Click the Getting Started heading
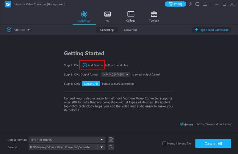Viewport: 238px width, 154px height. pos(84,53)
